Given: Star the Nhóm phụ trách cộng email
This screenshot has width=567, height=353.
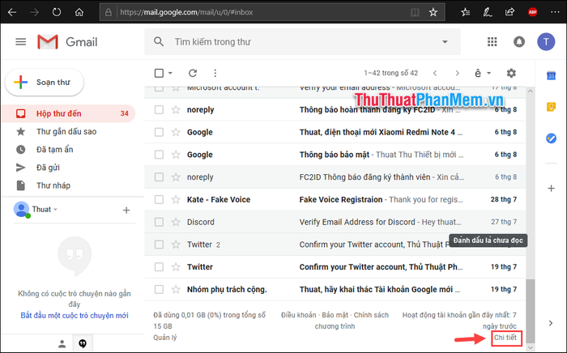Looking at the screenshot, I should pos(176,289).
